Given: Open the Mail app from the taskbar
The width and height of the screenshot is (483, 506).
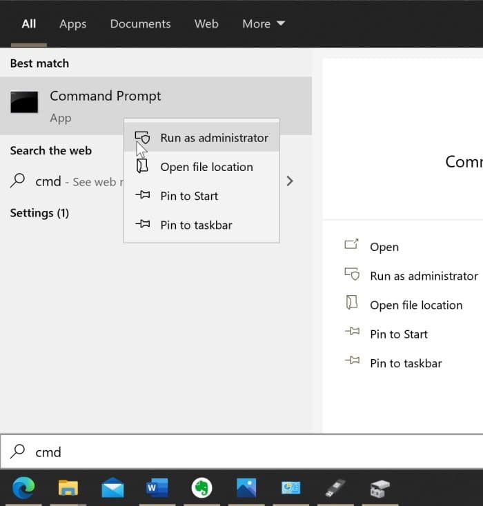Looking at the screenshot, I should (112, 487).
